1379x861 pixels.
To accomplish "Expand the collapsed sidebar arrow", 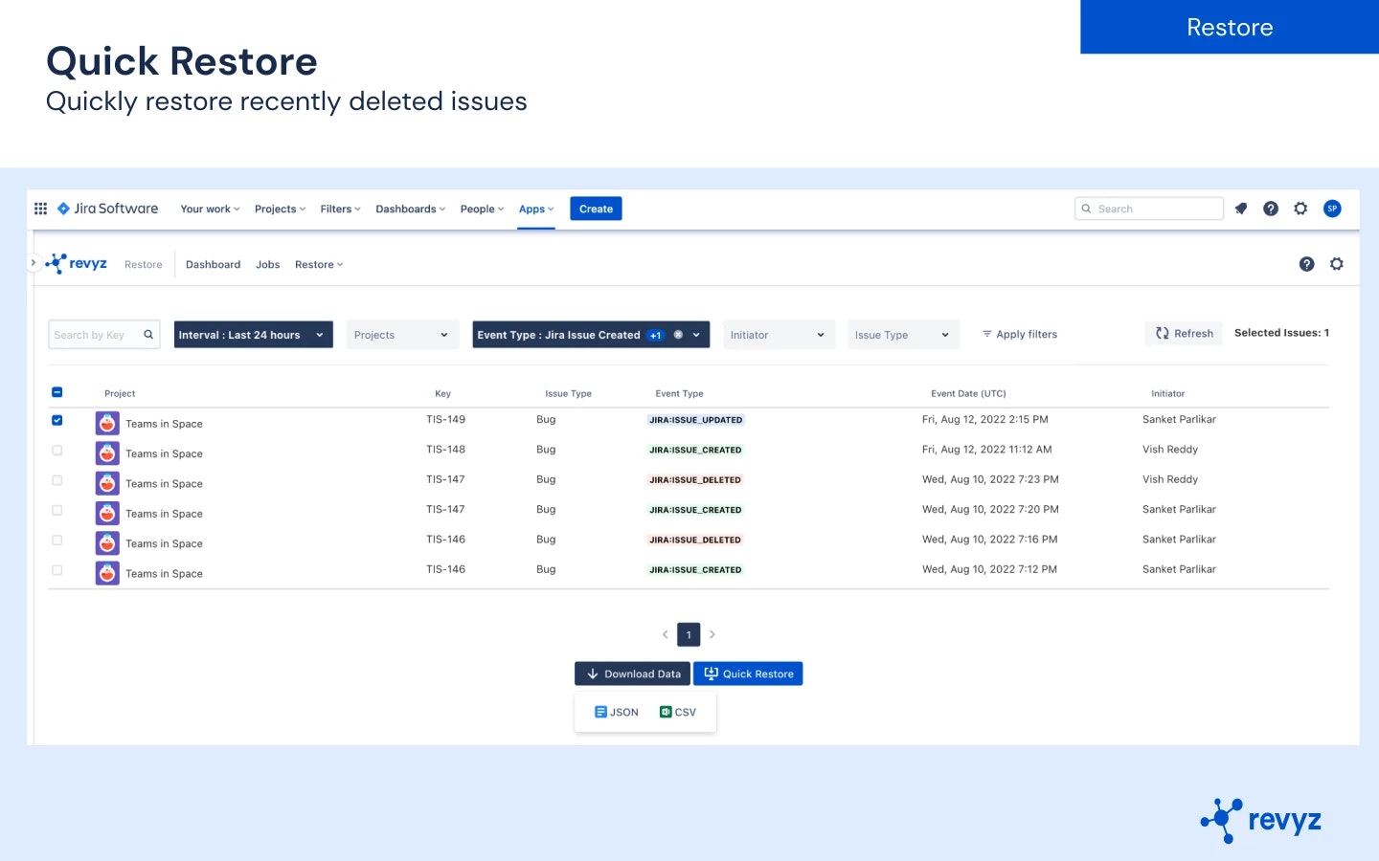I will (34, 262).
